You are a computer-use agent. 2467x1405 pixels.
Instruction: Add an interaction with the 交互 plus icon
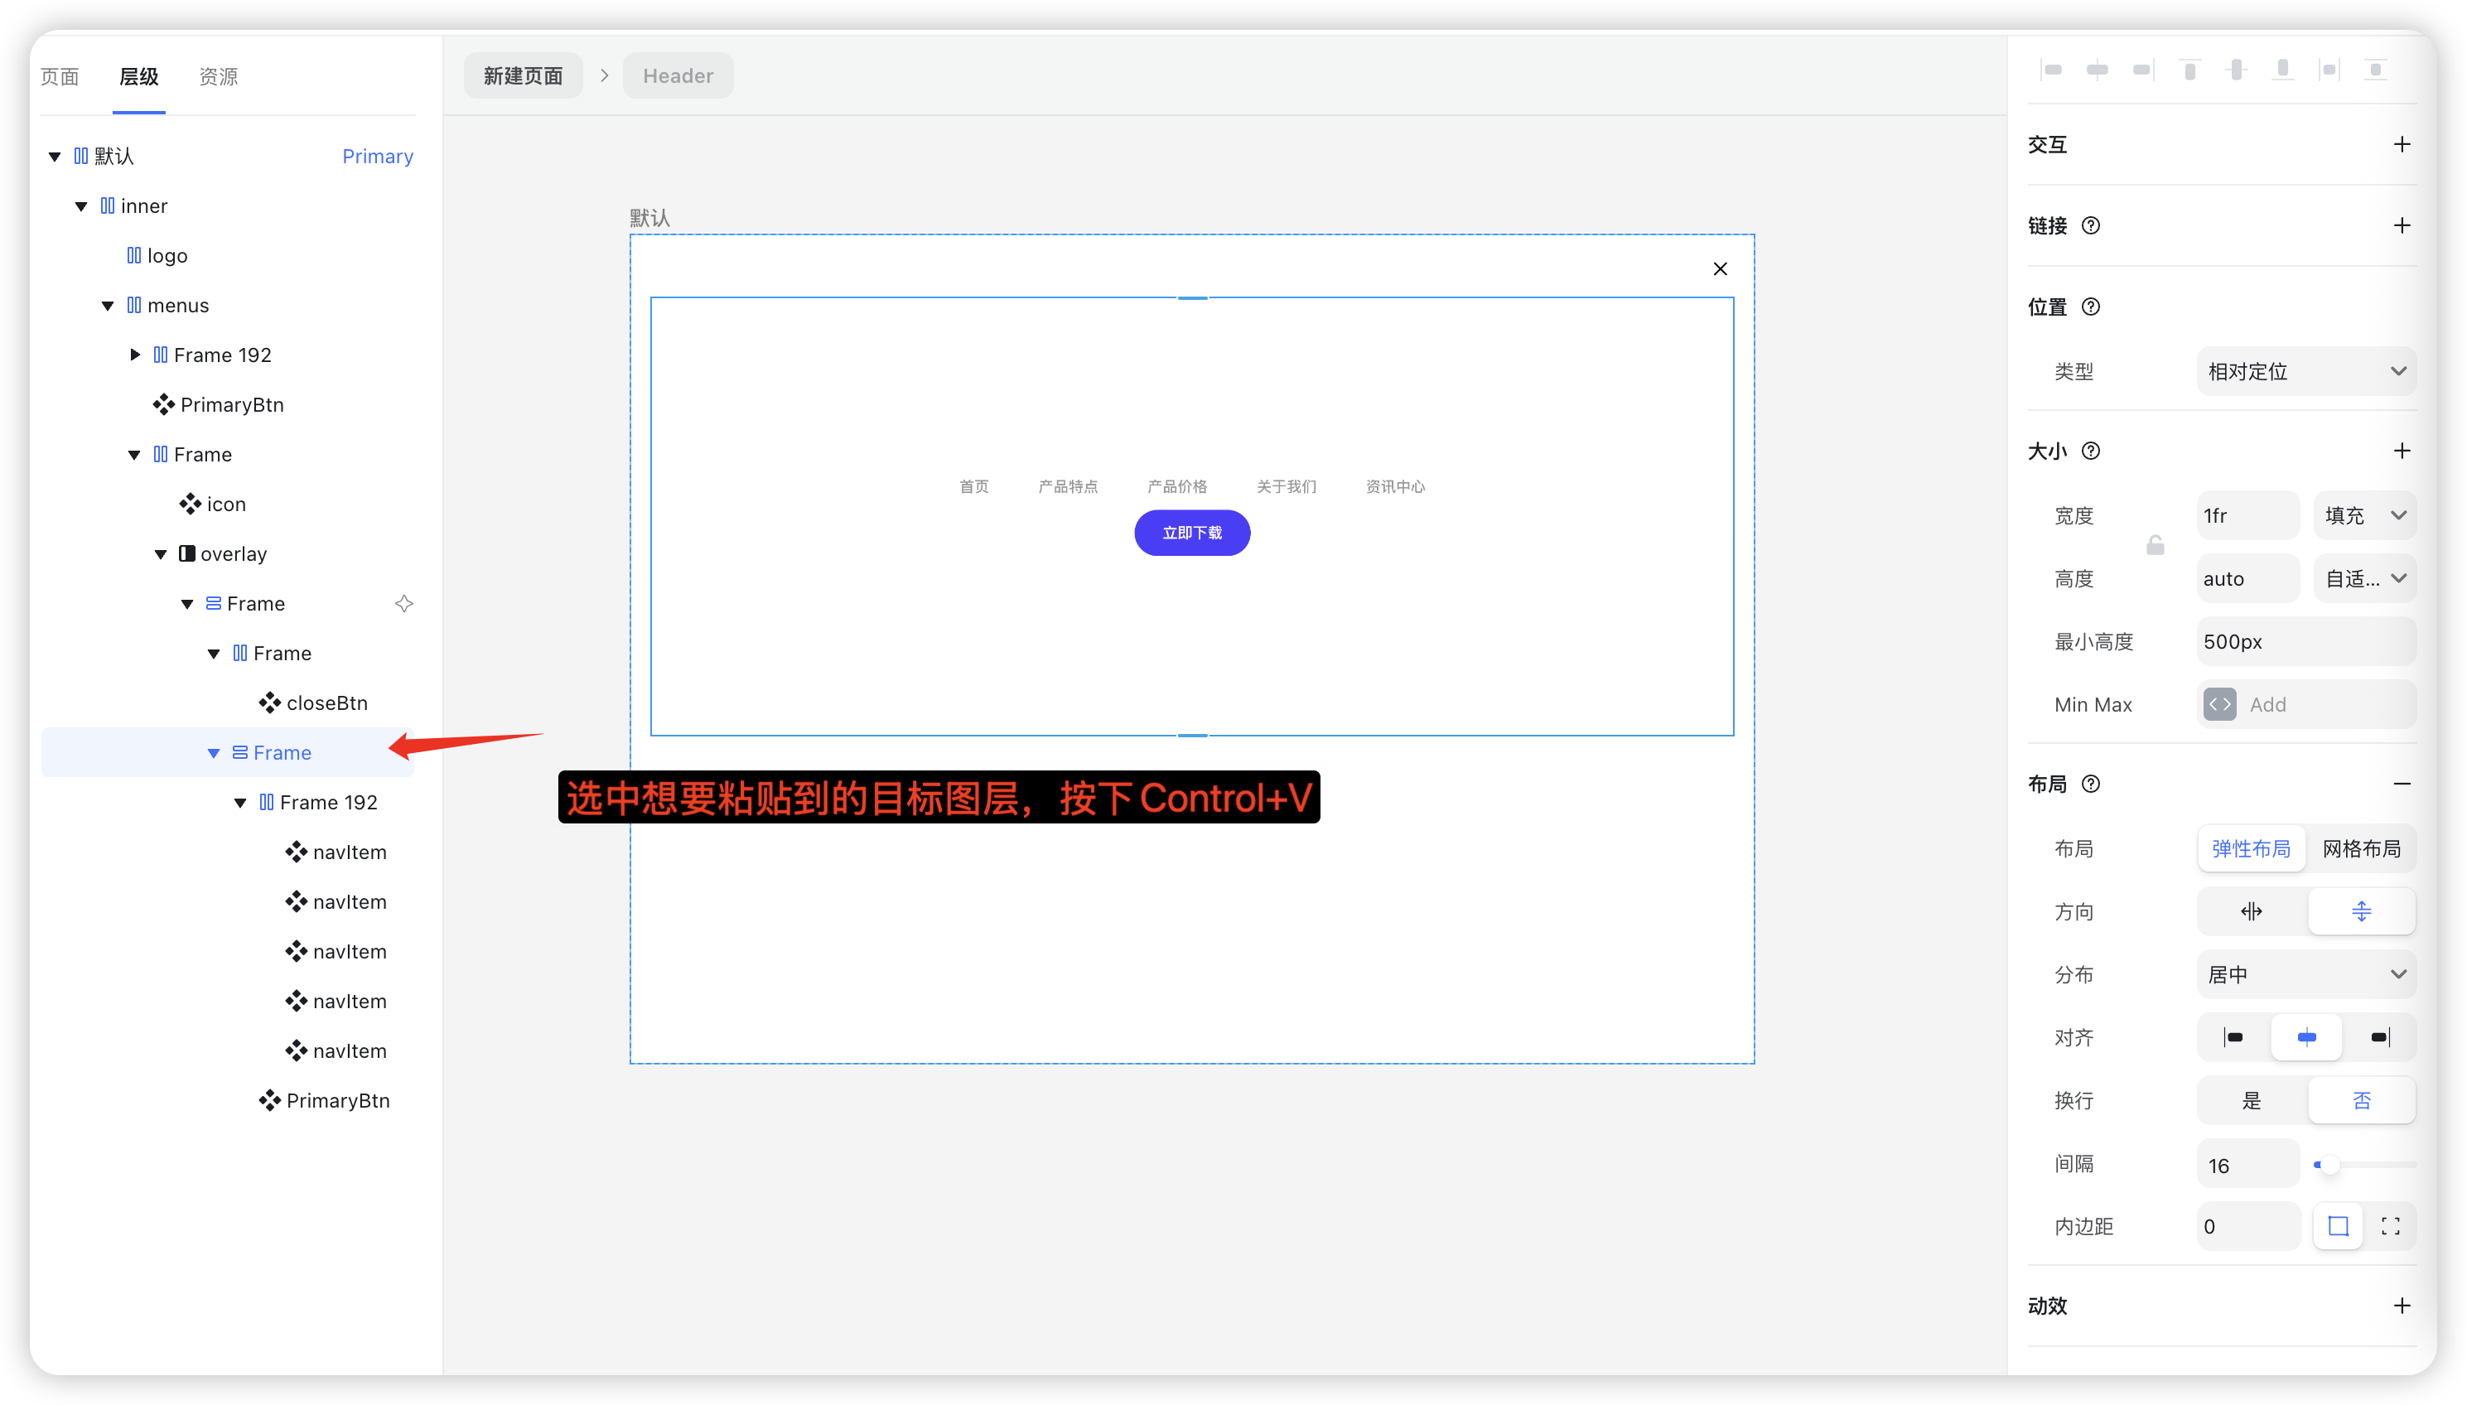pos(2402,145)
